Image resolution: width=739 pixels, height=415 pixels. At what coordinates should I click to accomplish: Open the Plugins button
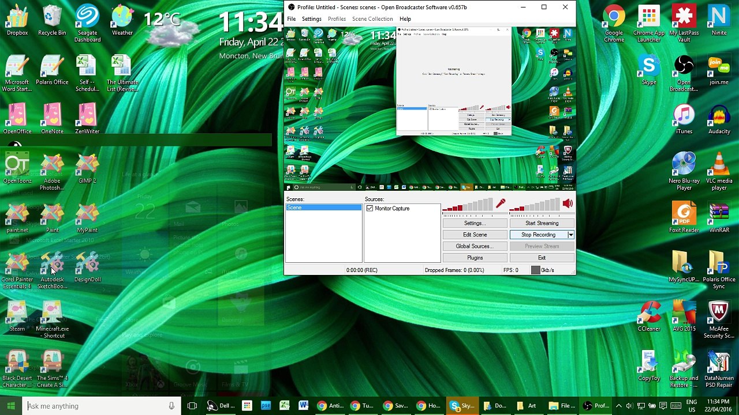click(x=475, y=258)
